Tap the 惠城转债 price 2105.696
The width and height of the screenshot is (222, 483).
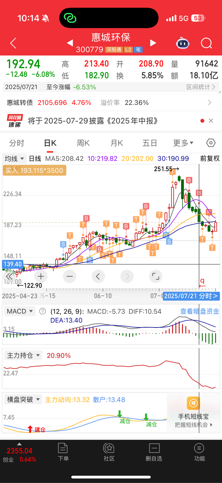tap(52, 103)
